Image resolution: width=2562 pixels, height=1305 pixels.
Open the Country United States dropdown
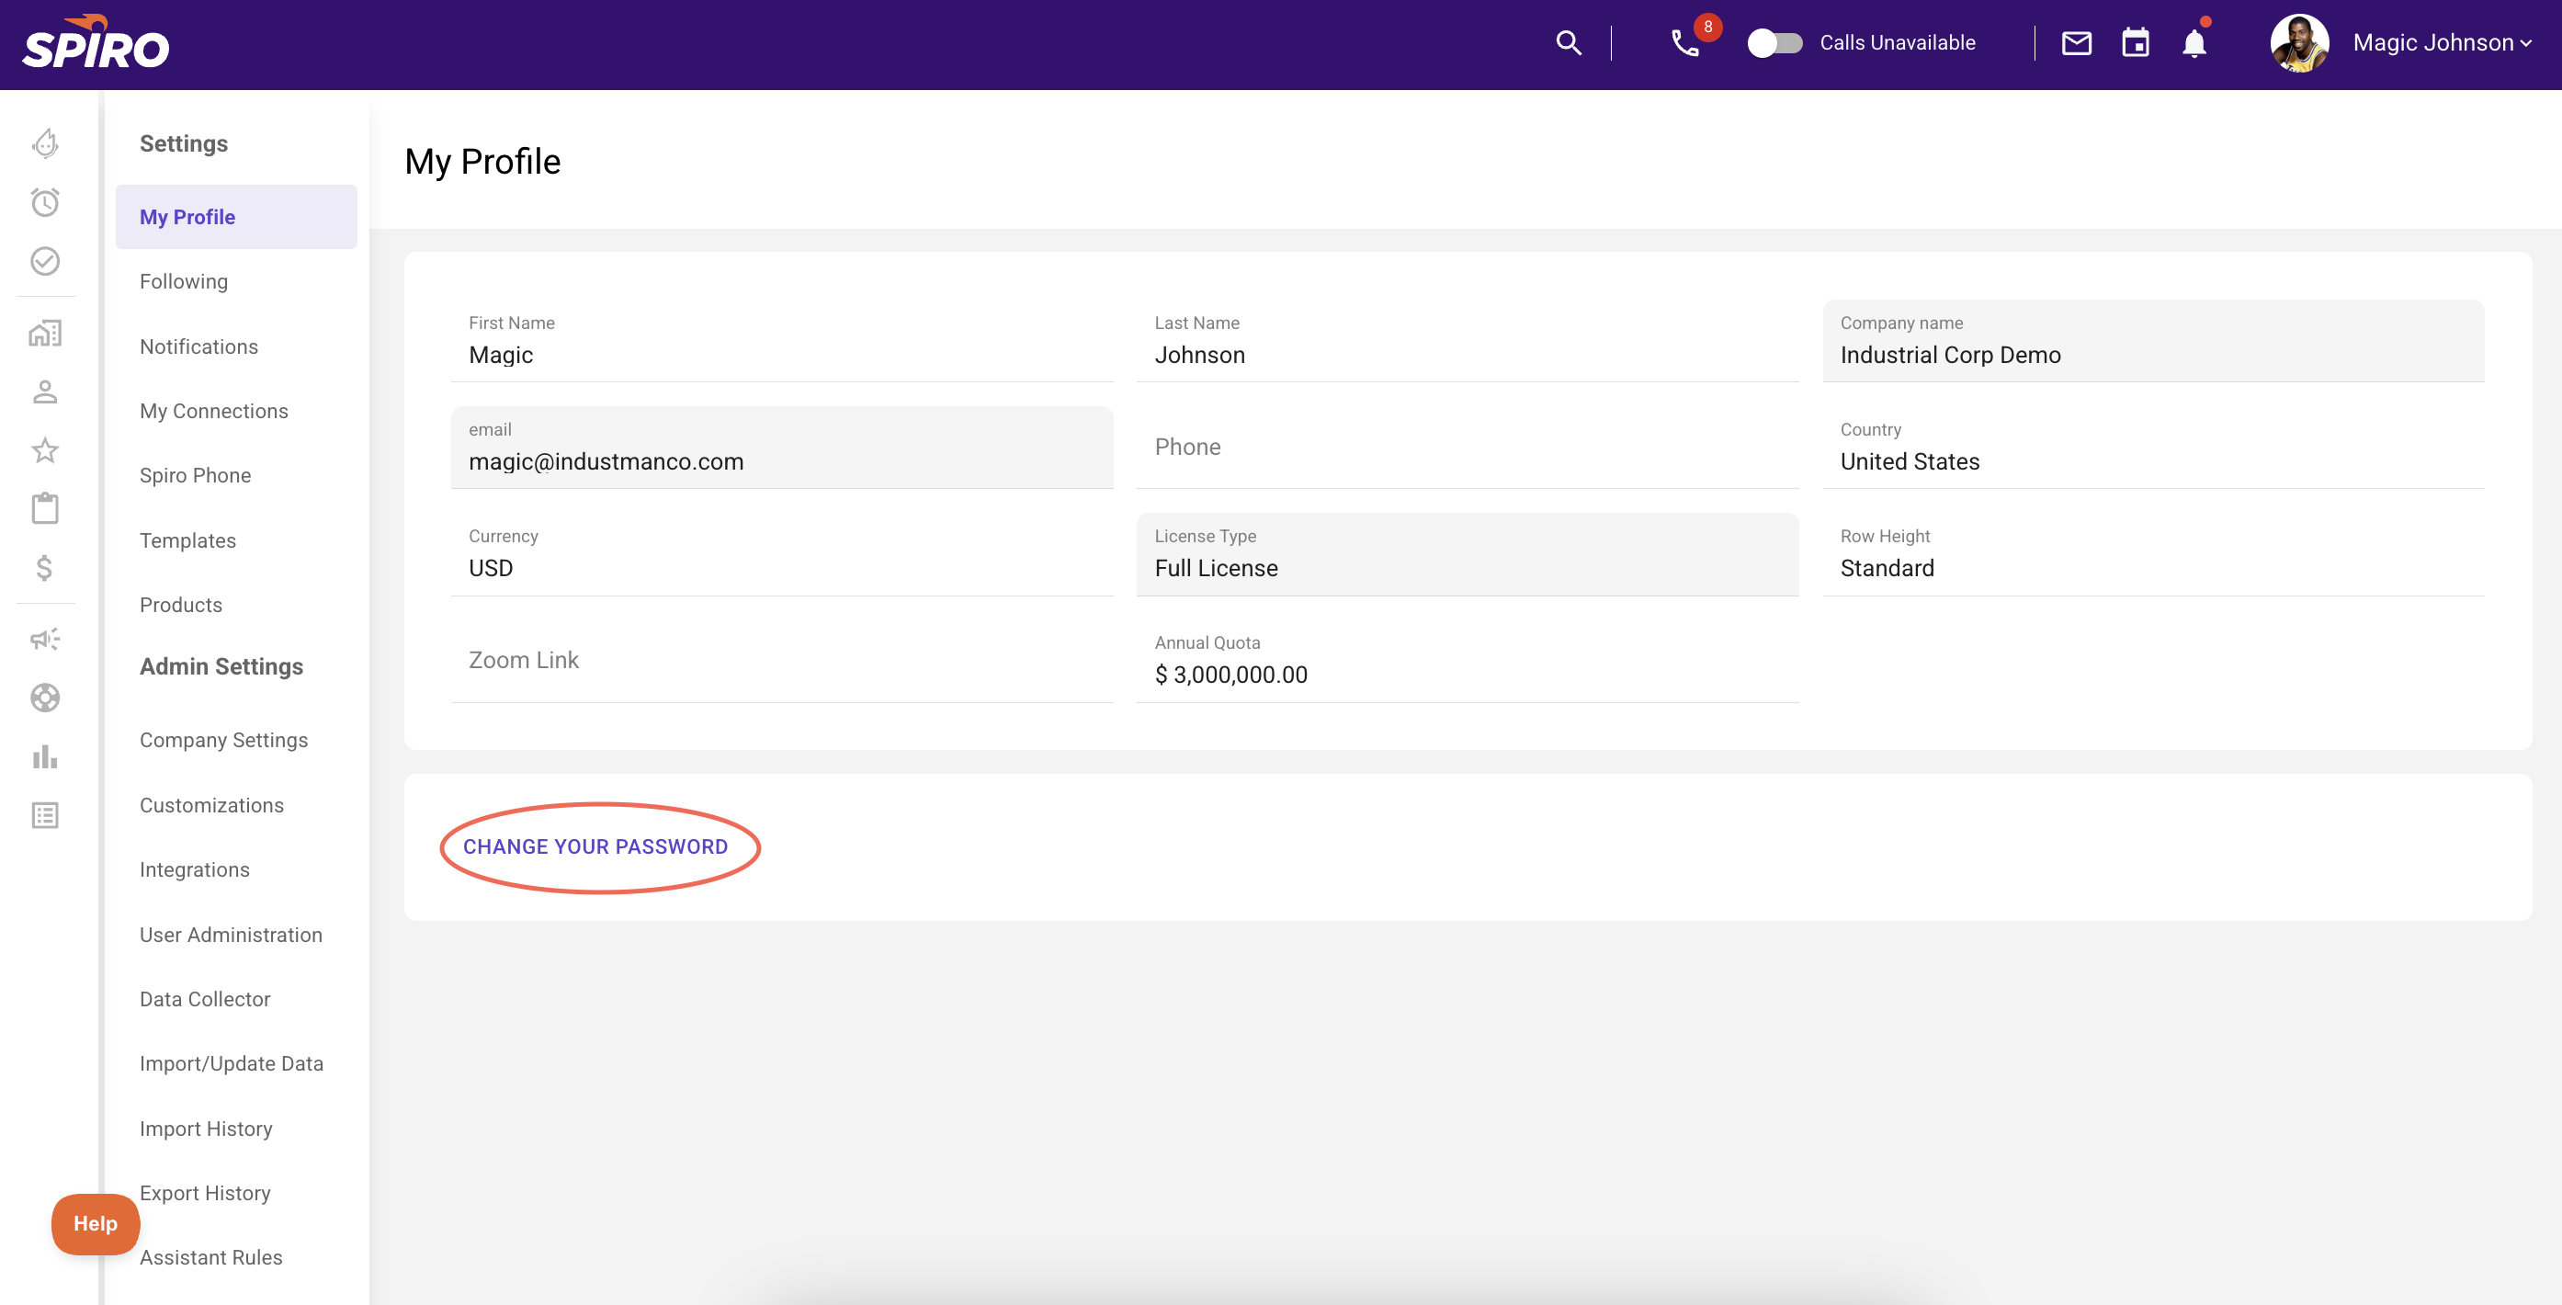click(2152, 460)
